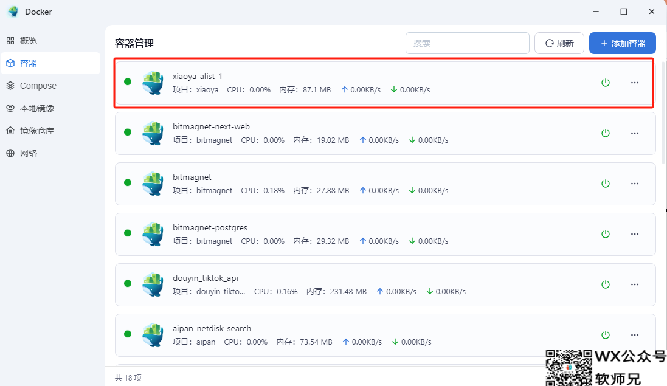The image size is (667, 386).
Task: Open more options menu for bitmagnet container
Action: click(635, 184)
